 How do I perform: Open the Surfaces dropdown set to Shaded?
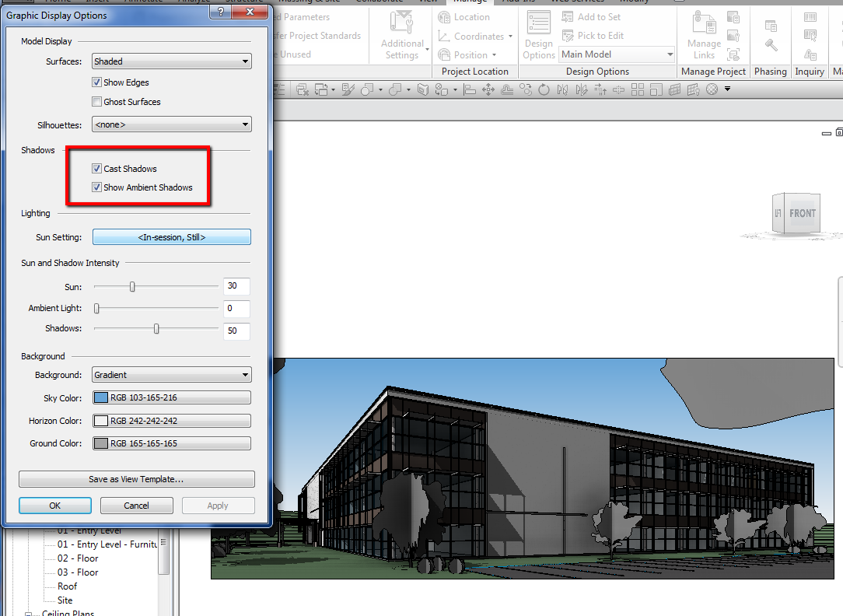171,61
